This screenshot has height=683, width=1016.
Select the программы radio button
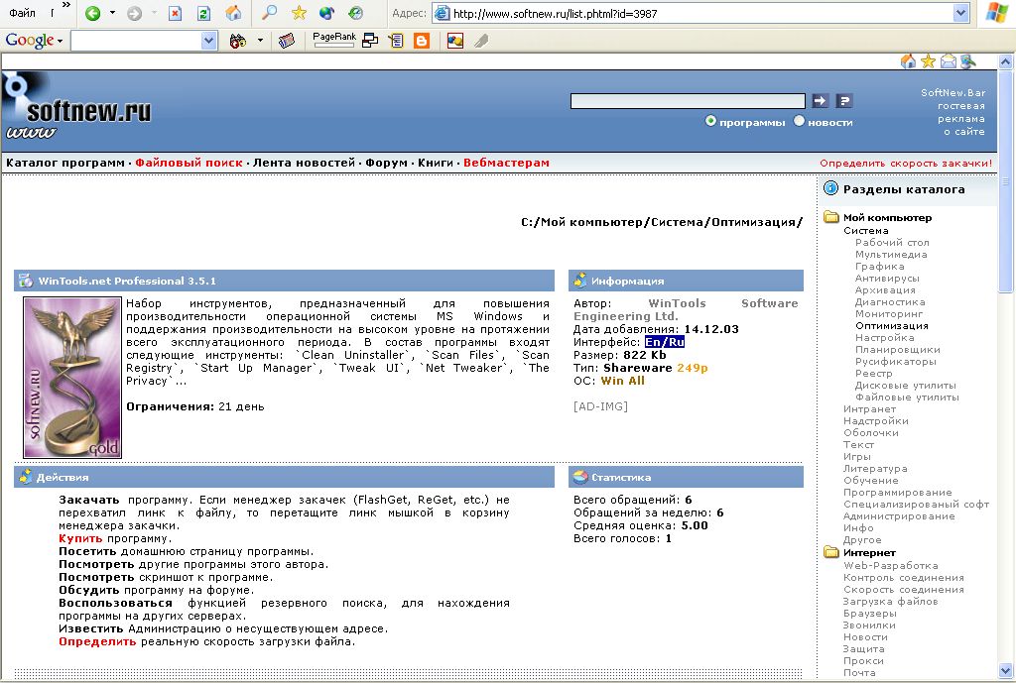[x=710, y=121]
